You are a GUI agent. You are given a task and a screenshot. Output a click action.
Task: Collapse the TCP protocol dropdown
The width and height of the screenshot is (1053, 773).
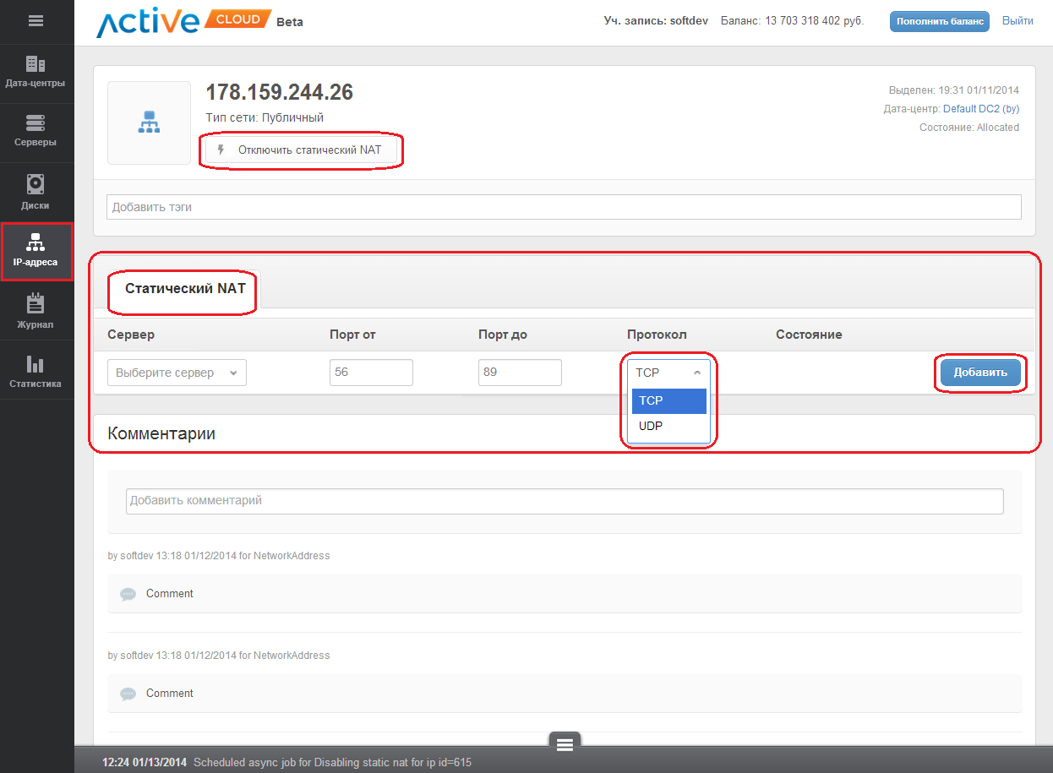point(668,373)
